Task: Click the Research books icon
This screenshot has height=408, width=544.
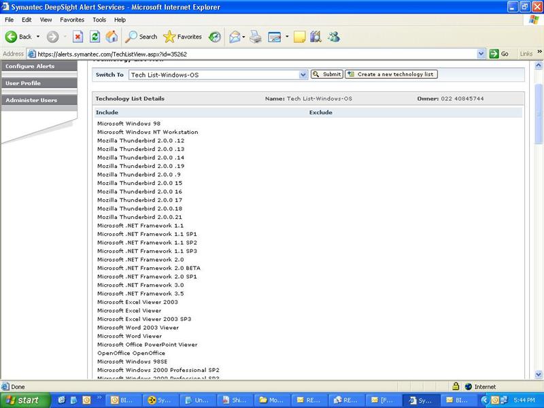Action: (x=316, y=37)
